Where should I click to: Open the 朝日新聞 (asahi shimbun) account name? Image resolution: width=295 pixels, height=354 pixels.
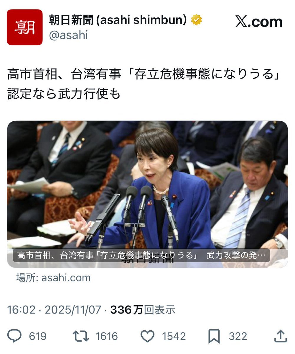pos(118,20)
